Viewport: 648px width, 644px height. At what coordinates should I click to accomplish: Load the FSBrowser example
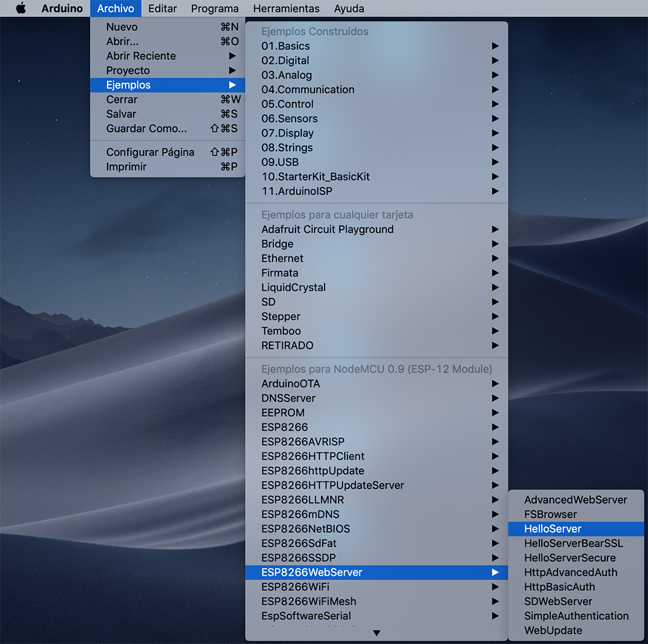coord(576,514)
